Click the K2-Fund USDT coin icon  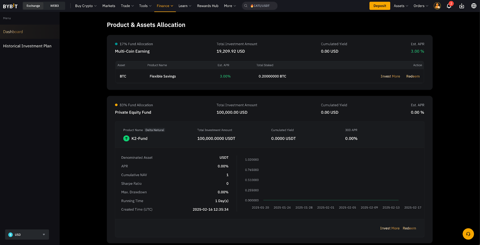(x=126, y=138)
